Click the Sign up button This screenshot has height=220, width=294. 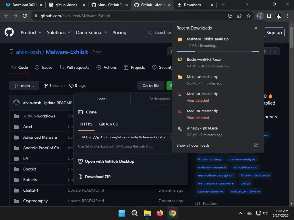(x=274, y=33)
